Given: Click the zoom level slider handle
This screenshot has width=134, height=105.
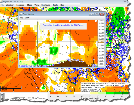Looking at the screenshot, I should click(x=2, y=97).
